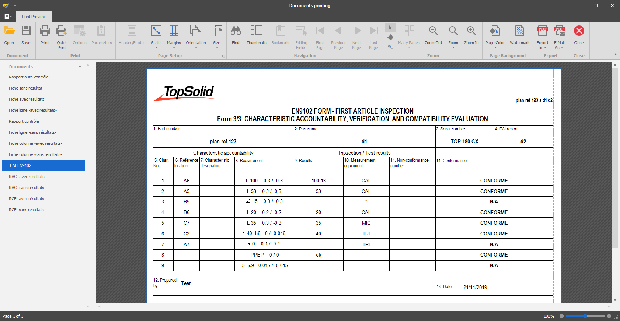Enable the small magnifier tool
Image resolution: width=620 pixels, height=321 pixels.
pyautogui.click(x=390, y=47)
